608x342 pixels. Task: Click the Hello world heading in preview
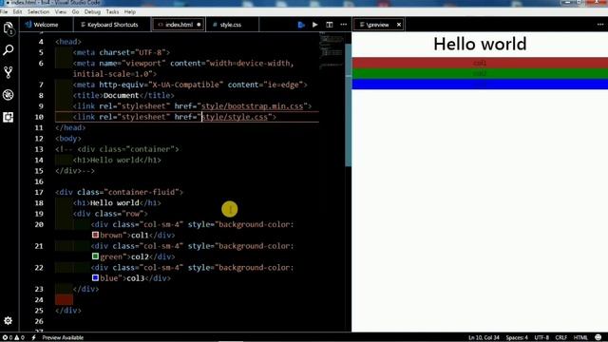pos(480,44)
